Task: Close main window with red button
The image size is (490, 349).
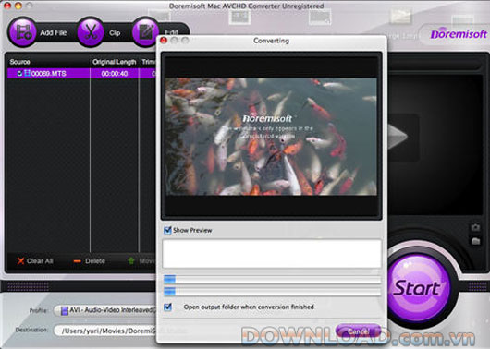Action: click(7, 6)
